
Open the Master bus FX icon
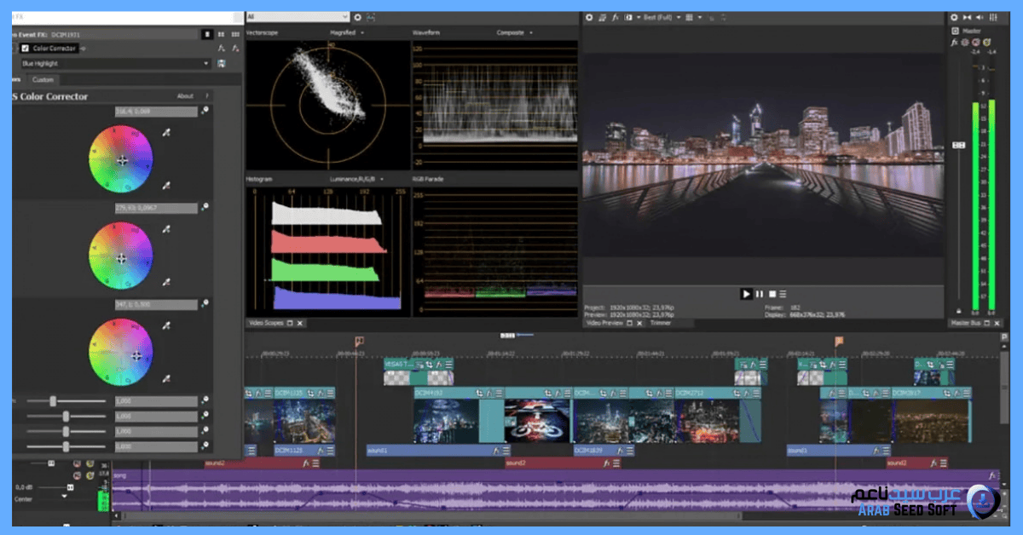pos(954,42)
